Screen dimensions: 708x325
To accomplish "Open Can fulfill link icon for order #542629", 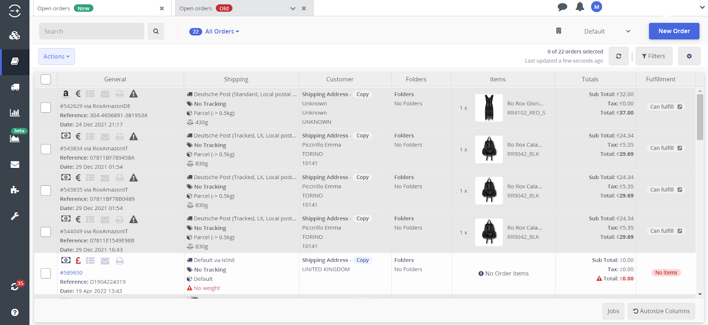I will [680, 107].
